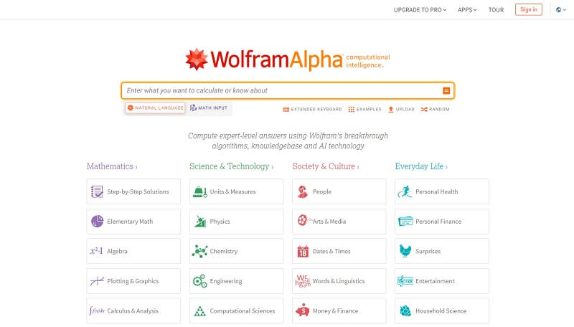Click the orange compute button in search box
The image size is (574, 327).
pyautogui.click(x=446, y=90)
